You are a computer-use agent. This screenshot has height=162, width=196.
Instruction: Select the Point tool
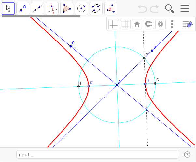(x=23, y=8)
